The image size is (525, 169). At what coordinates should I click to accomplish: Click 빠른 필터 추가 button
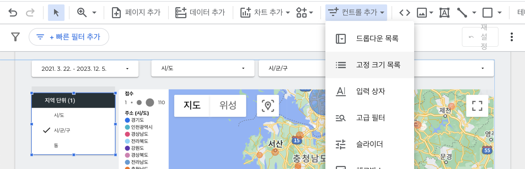point(69,37)
